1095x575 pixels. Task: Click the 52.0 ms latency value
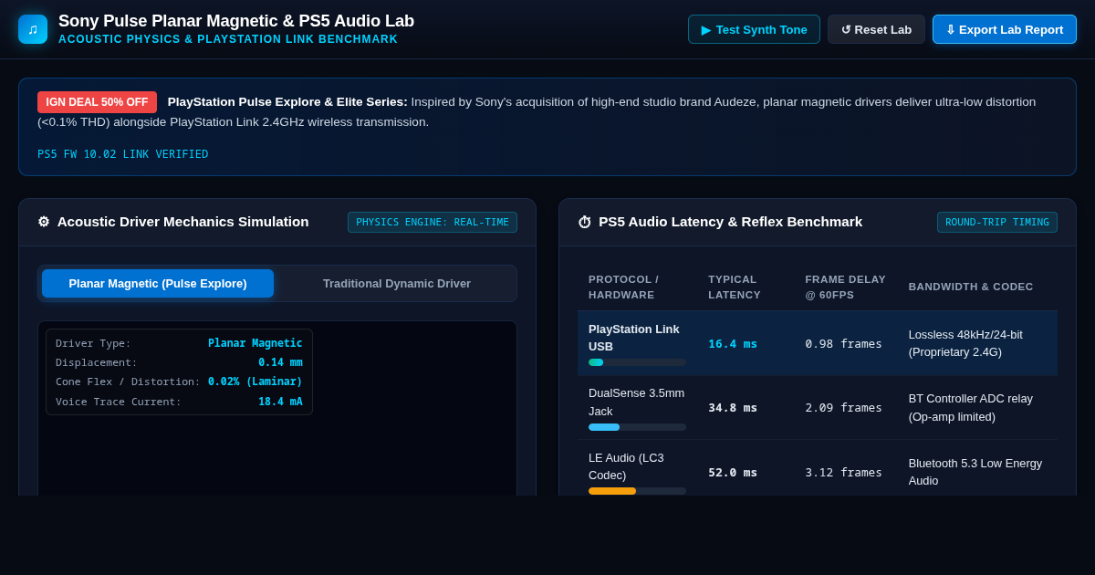[733, 472]
